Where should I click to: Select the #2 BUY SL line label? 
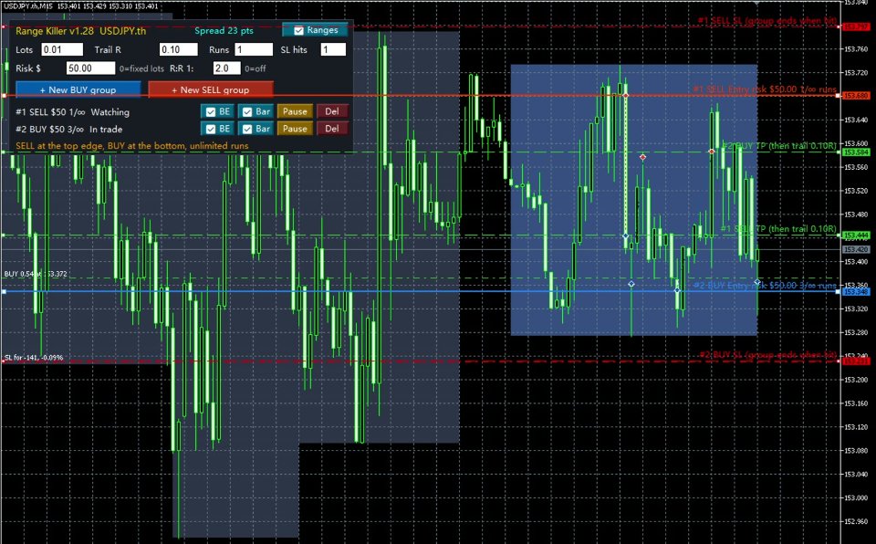coord(768,355)
